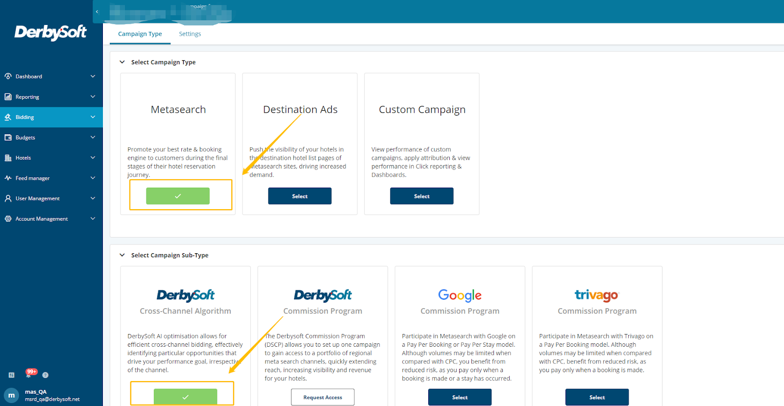Click the Feed manager pulse icon

[8, 178]
